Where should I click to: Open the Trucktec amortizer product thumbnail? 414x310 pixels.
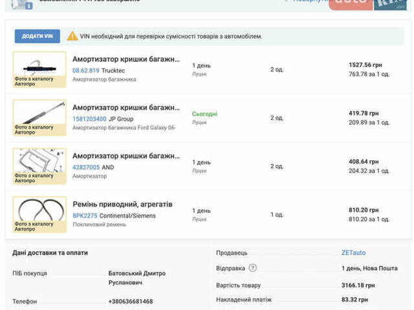pyautogui.click(x=39, y=70)
